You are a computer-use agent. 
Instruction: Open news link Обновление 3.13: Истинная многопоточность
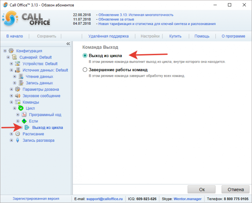136,15
